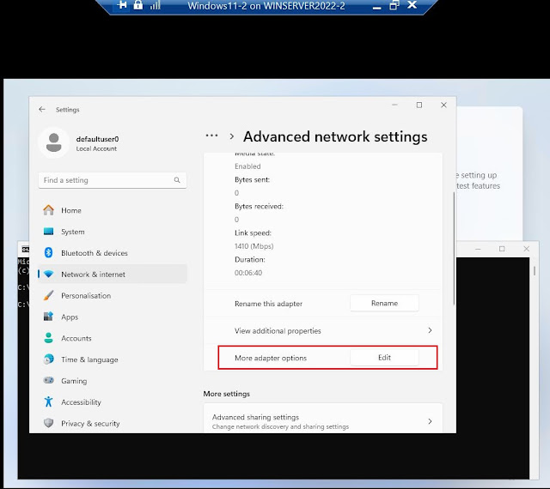Open the System settings page
Screen dimensions: 550x489
(x=113, y=232)
